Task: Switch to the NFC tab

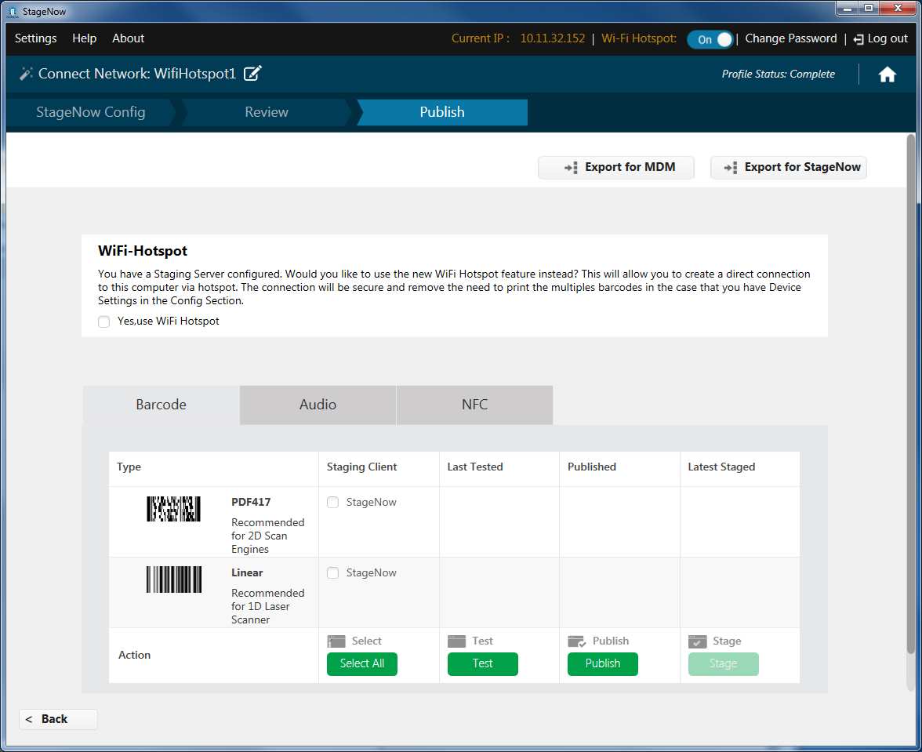Action: tap(474, 405)
